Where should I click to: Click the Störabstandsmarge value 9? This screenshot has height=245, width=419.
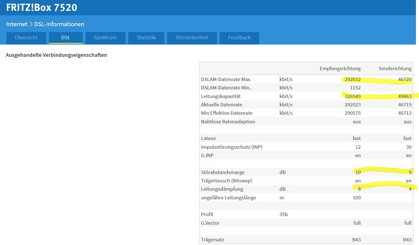[410, 172]
